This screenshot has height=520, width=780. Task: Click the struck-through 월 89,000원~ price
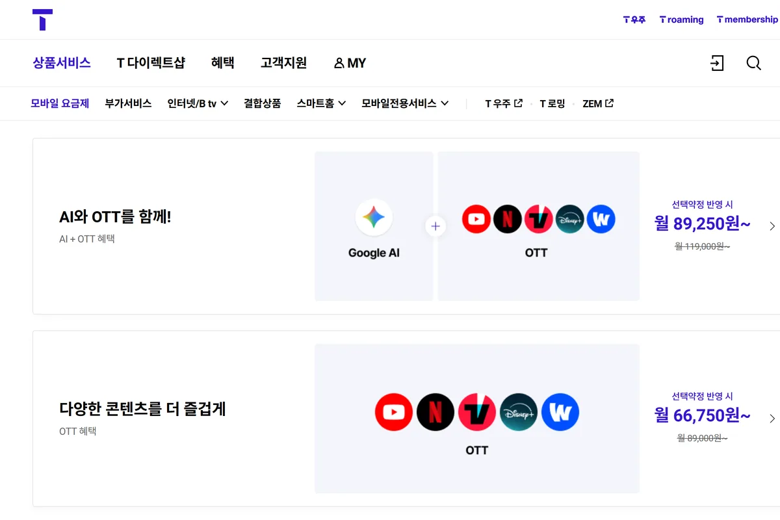click(703, 438)
